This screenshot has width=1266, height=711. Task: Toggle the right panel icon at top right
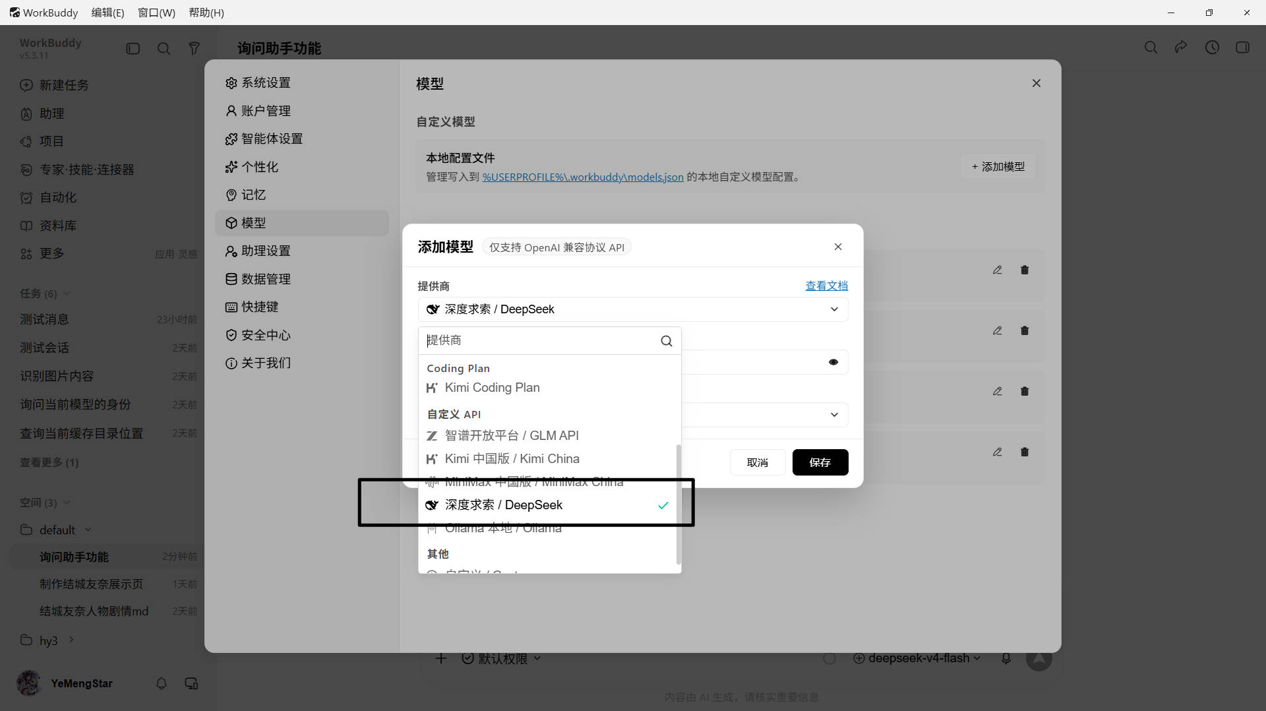pos(1243,47)
